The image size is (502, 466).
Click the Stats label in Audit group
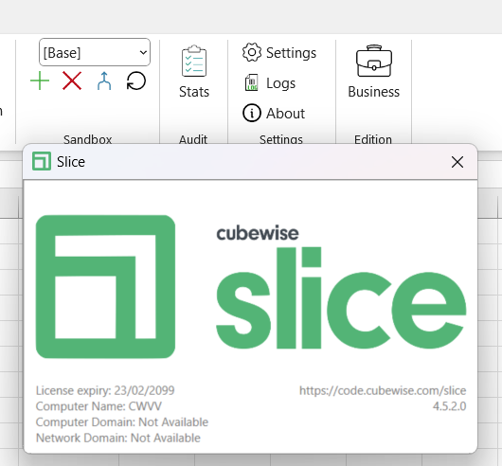click(194, 92)
